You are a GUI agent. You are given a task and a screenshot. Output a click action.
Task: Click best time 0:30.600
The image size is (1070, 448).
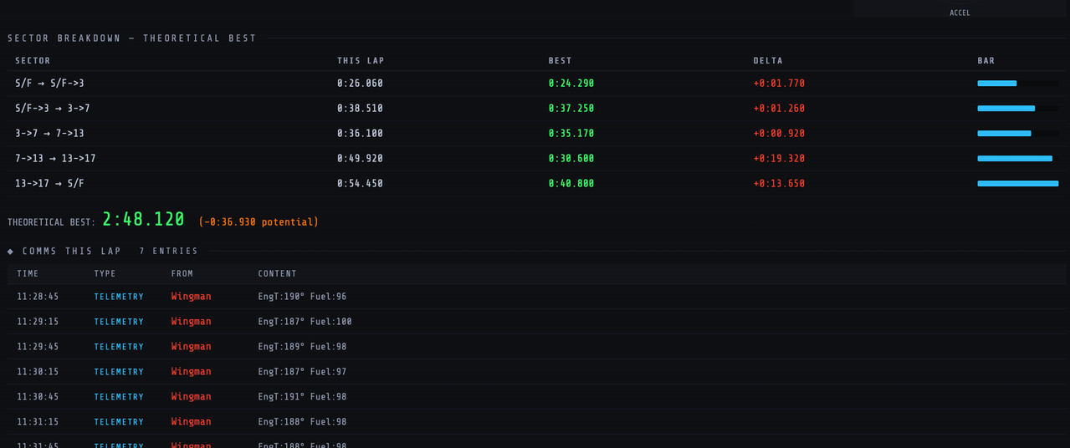[571, 159]
